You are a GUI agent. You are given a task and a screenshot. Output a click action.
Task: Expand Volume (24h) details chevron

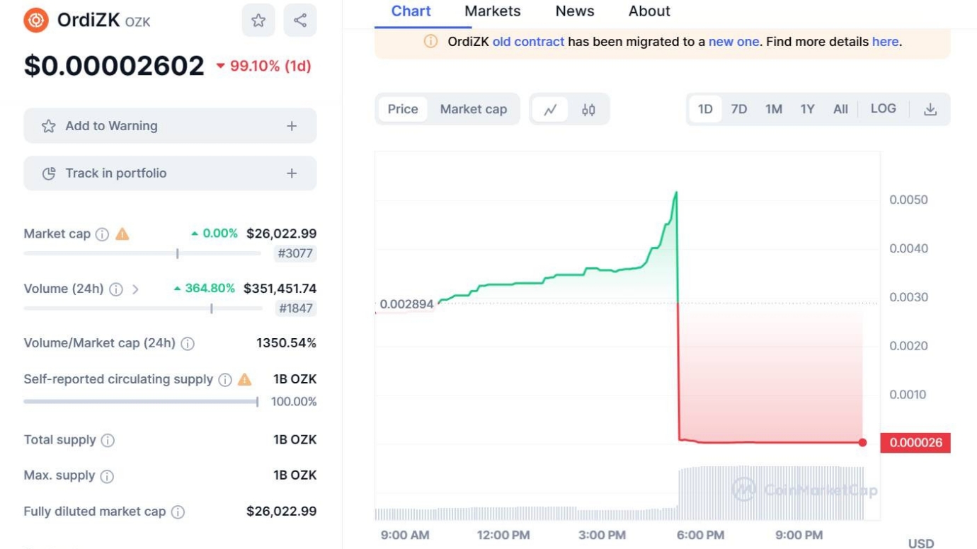(135, 289)
